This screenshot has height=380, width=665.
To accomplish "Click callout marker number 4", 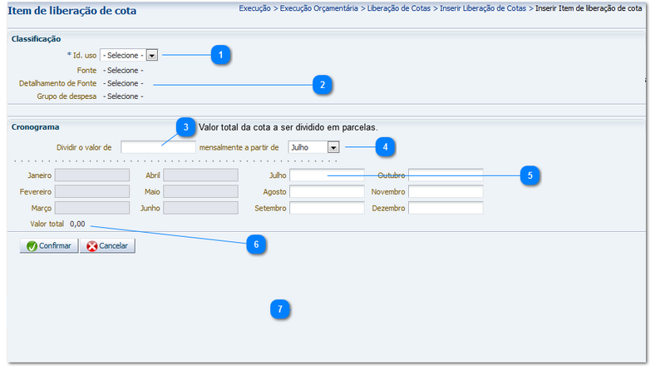I will point(383,146).
